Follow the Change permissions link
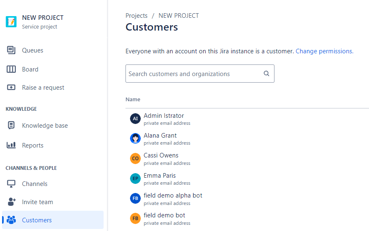 (x=324, y=51)
